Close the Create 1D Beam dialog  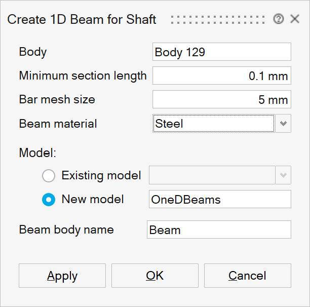coord(295,19)
